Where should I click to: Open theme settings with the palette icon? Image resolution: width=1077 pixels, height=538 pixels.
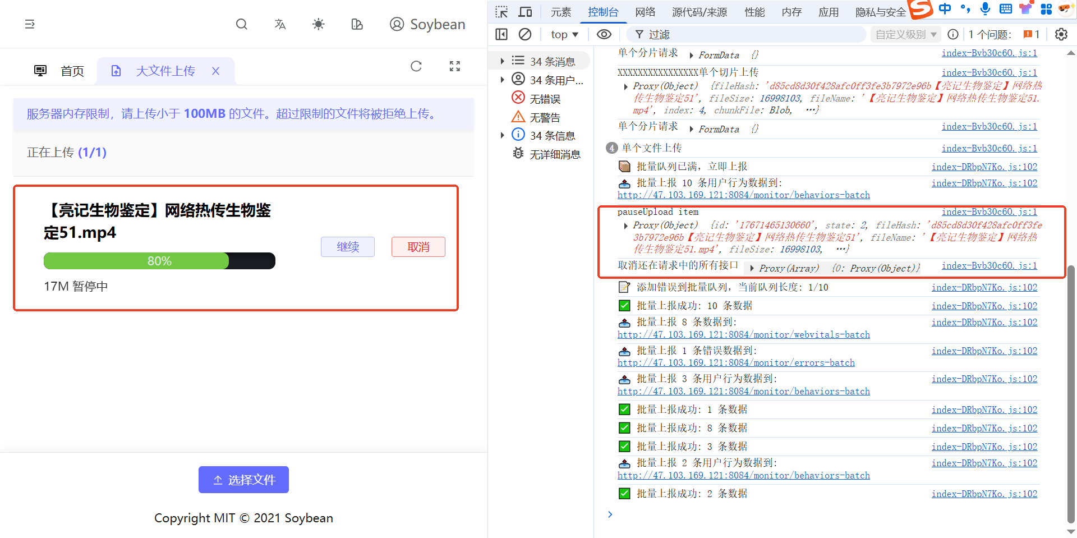357,24
